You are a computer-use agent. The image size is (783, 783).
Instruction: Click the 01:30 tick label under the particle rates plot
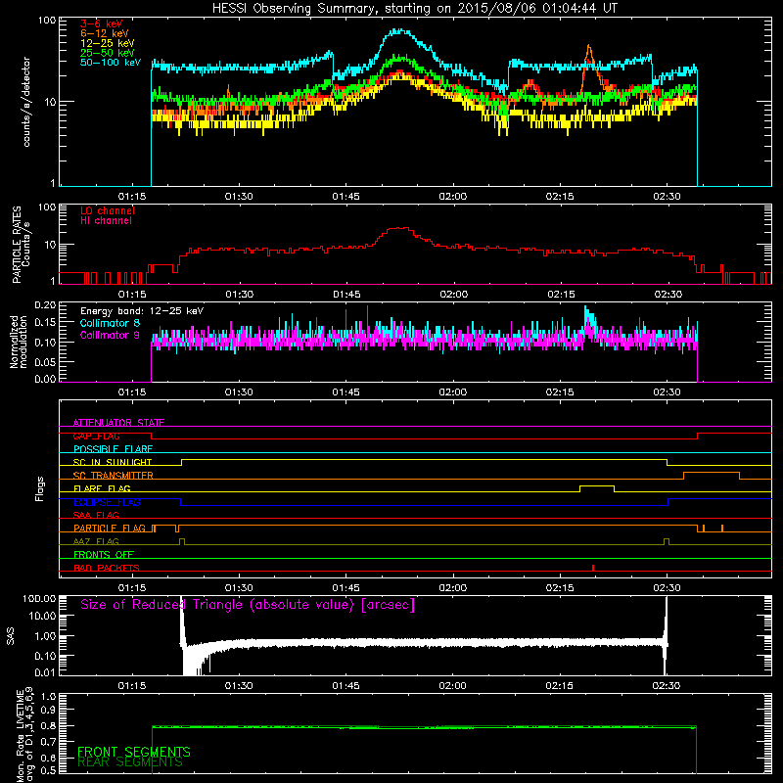tap(239, 295)
